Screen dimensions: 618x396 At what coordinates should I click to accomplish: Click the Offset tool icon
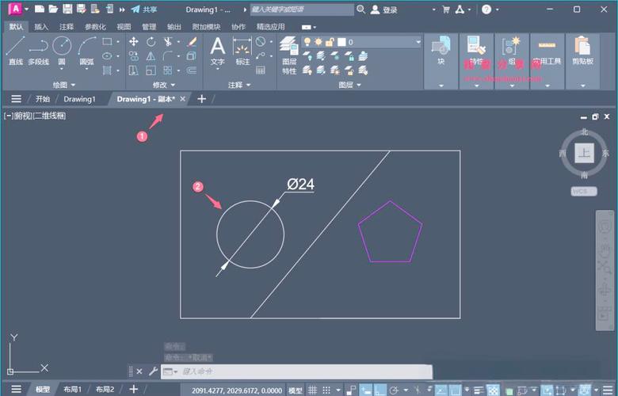coord(192,70)
